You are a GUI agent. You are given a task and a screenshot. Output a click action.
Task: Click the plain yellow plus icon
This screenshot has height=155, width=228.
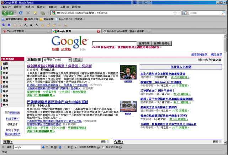tap(42, 25)
